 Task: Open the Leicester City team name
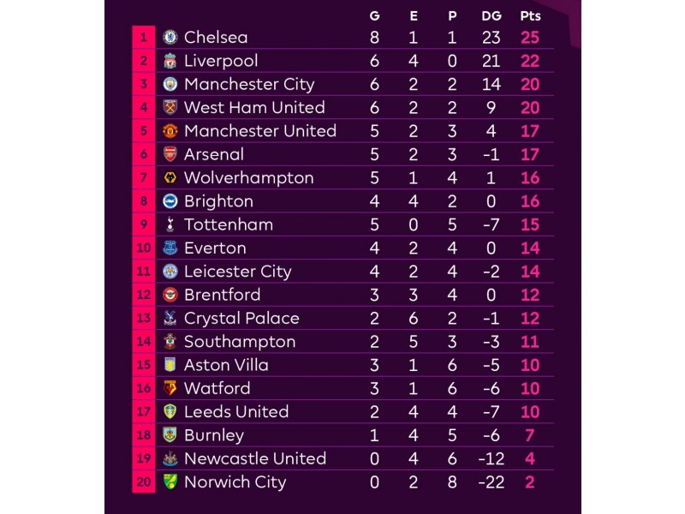pos(238,272)
